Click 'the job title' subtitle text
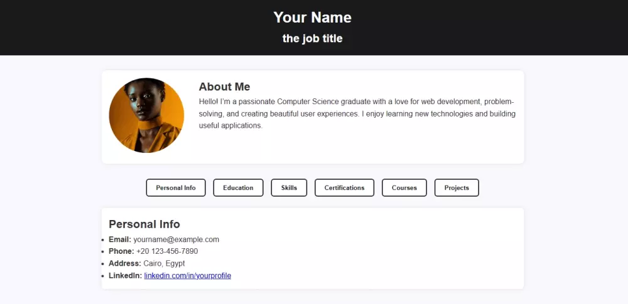 313,38
